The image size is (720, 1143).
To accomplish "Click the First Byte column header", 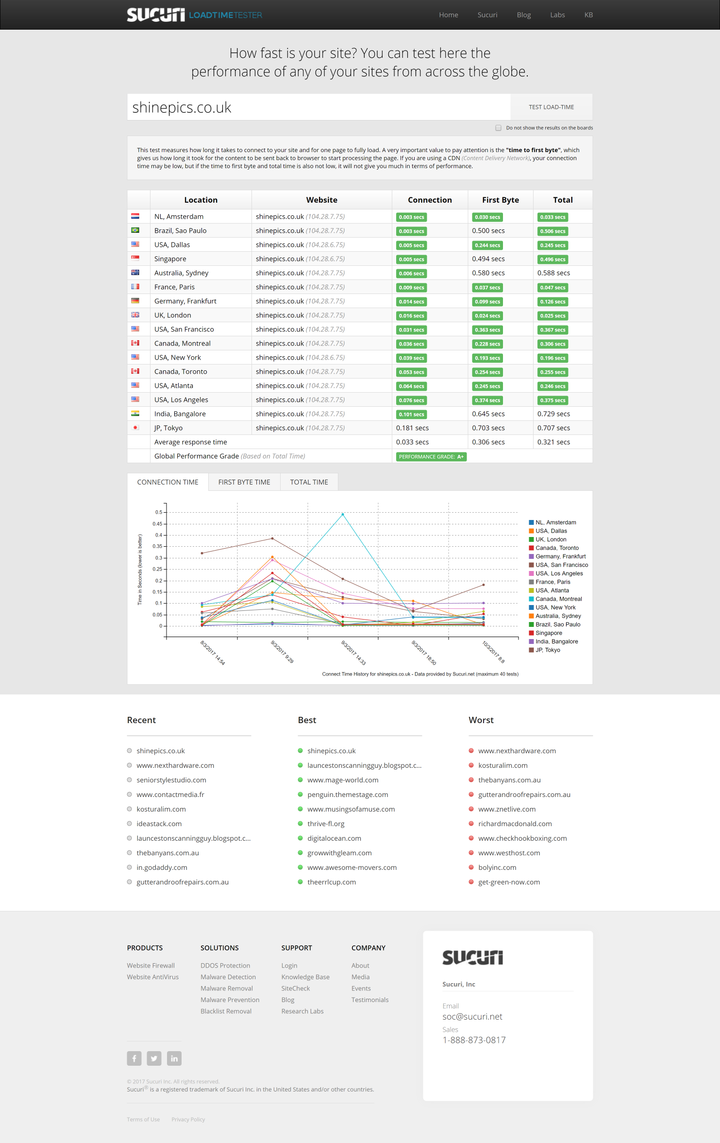I will (501, 200).
